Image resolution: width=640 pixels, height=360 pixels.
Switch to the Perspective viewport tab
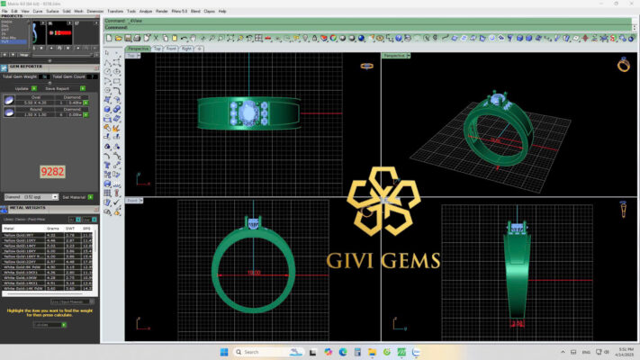(x=139, y=49)
